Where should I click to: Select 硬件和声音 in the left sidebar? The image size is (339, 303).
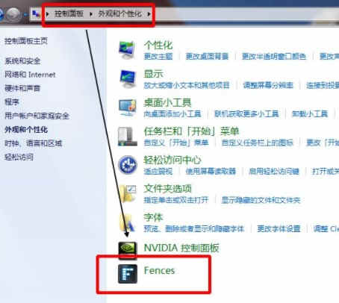coord(22,88)
